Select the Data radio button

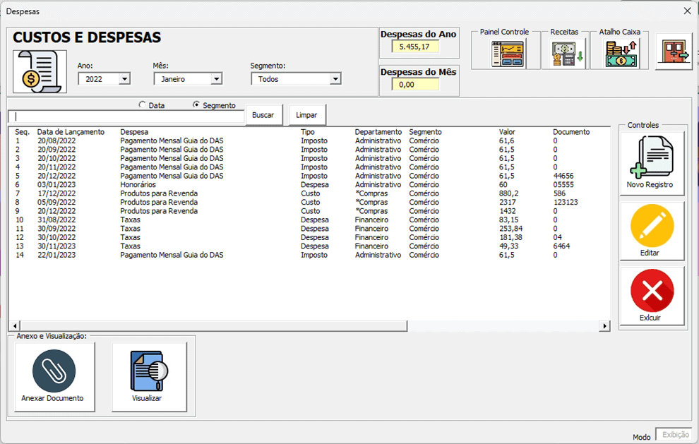pos(143,105)
